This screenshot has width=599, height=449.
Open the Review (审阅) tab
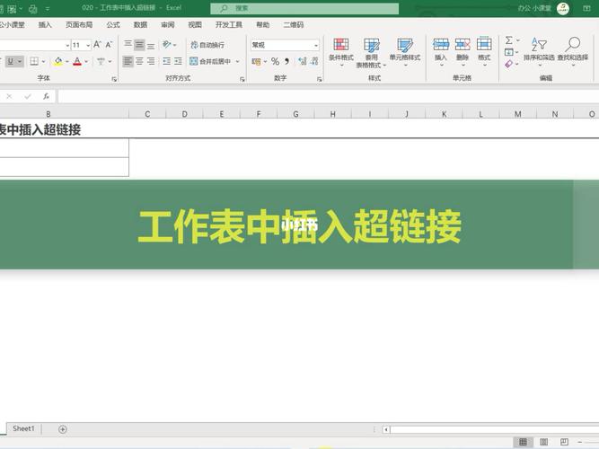point(167,25)
